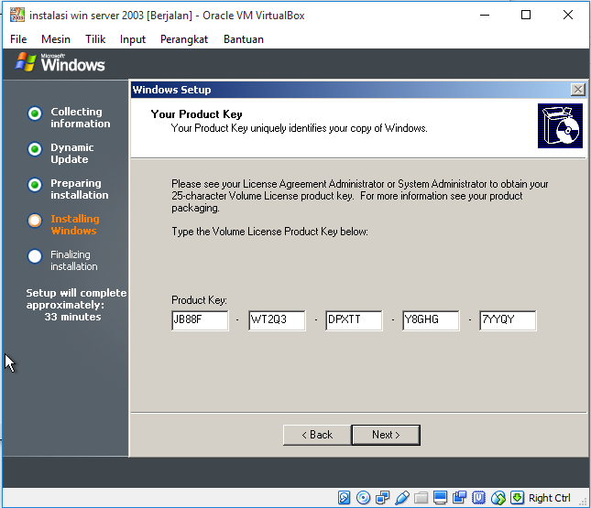Open the Input menu
This screenshot has width=591, height=508.
click(133, 39)
